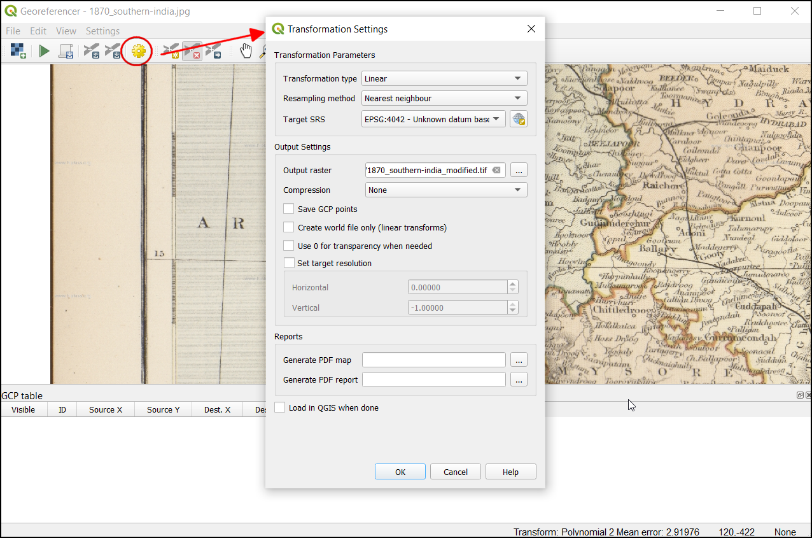Click the Vertical resolution spin box
This screenshot has width=812, height=538.
pyautogui.click(x=463, y=308)
